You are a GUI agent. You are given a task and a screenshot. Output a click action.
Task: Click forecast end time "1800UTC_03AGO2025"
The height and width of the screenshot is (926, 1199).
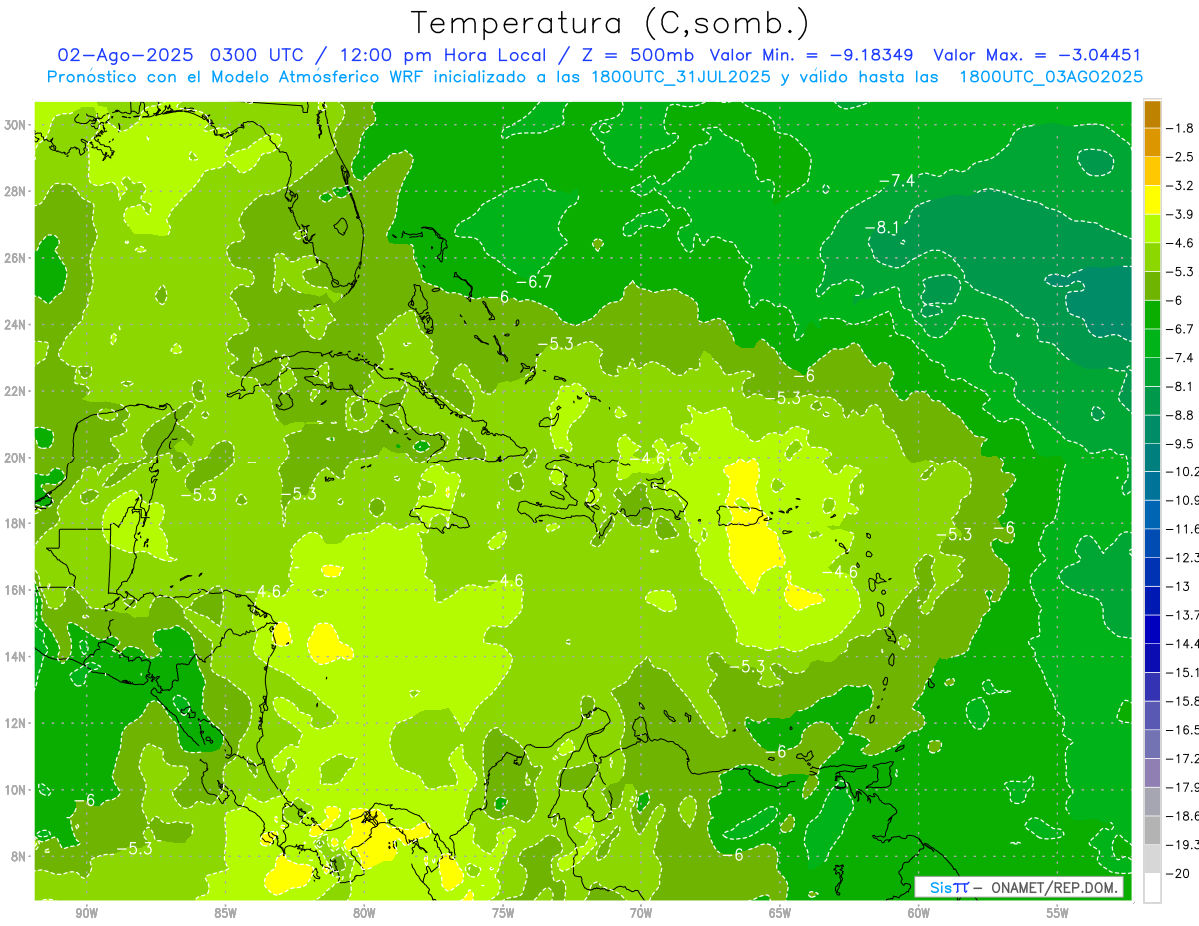pyautogui.click(x=1051, y=76)
